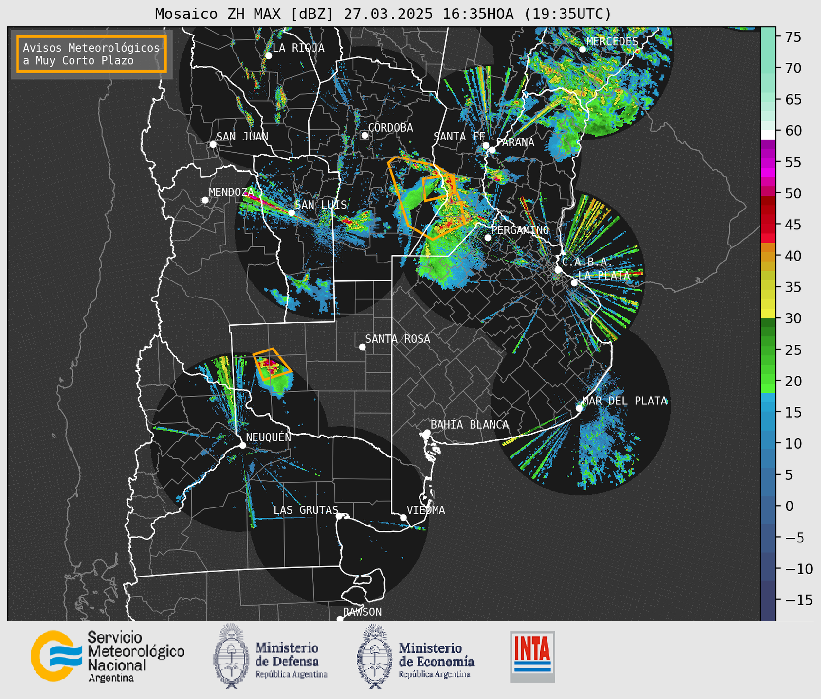
Task: Click the 60 dBZ white colorbar band
Action: point(767,134)
